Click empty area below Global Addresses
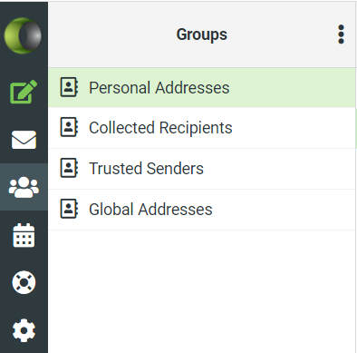The height and width of the screenshot is (353, 357). click(x=202, y=290)
